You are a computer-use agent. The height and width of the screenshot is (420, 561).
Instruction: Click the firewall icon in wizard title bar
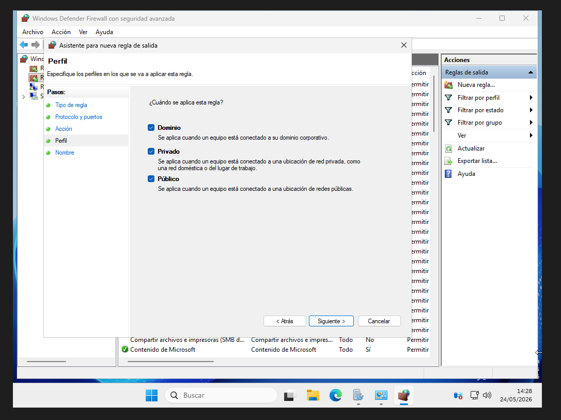[52, 45]
